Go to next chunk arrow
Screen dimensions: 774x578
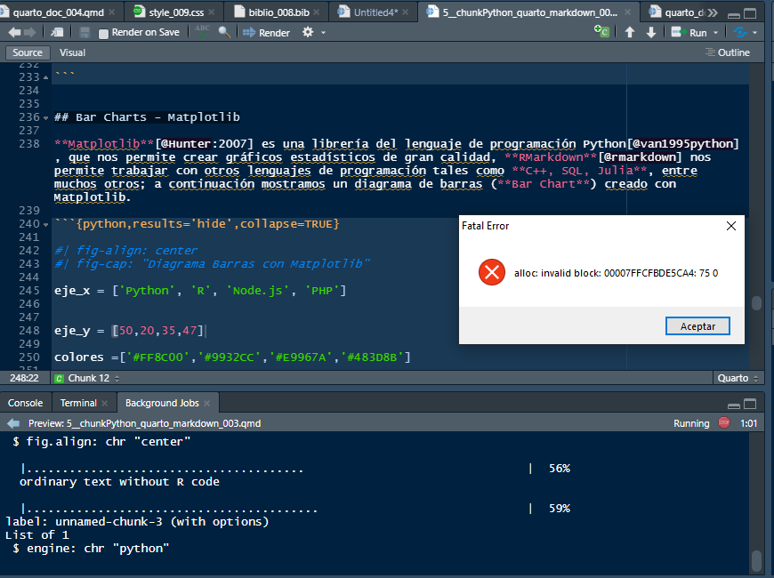click(x=651, y=33)
